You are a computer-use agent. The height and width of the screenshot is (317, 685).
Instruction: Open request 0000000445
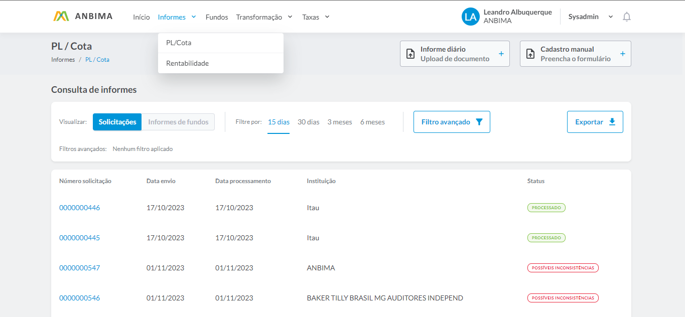click(x=79, y=238)
